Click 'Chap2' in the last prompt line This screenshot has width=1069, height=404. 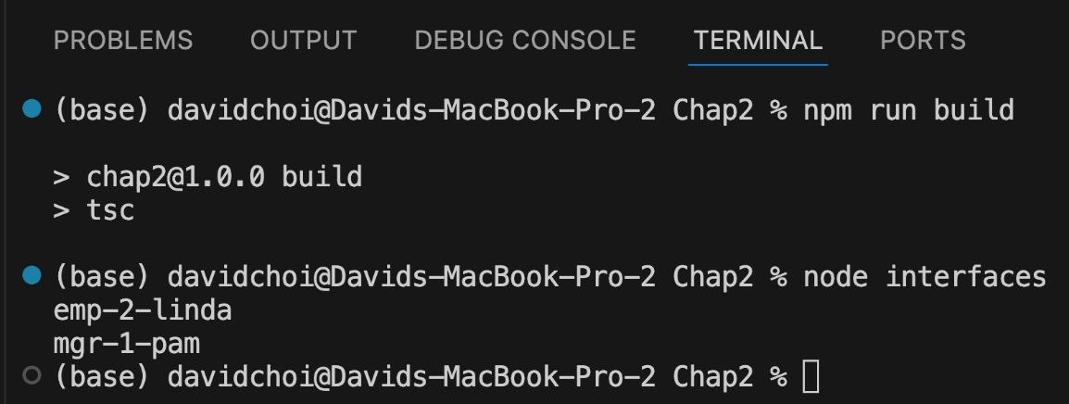pyautogui.click(x=713, y=377)
